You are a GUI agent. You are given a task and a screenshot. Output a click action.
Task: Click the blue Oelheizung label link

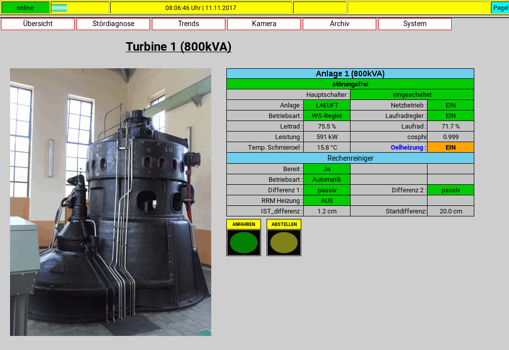(408, 147)
